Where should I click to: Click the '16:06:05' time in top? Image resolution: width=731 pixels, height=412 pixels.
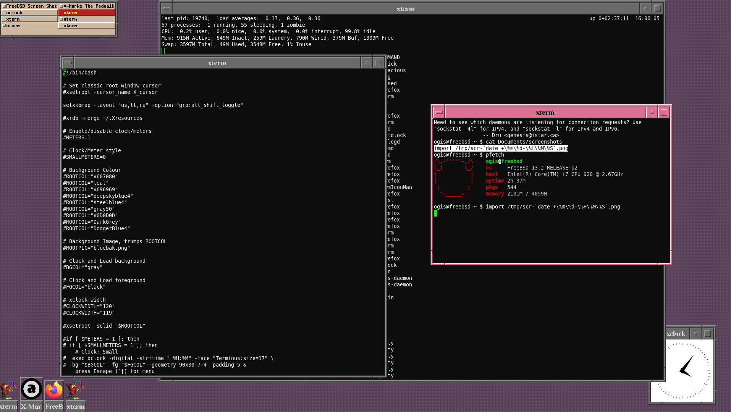click(647, 18)
